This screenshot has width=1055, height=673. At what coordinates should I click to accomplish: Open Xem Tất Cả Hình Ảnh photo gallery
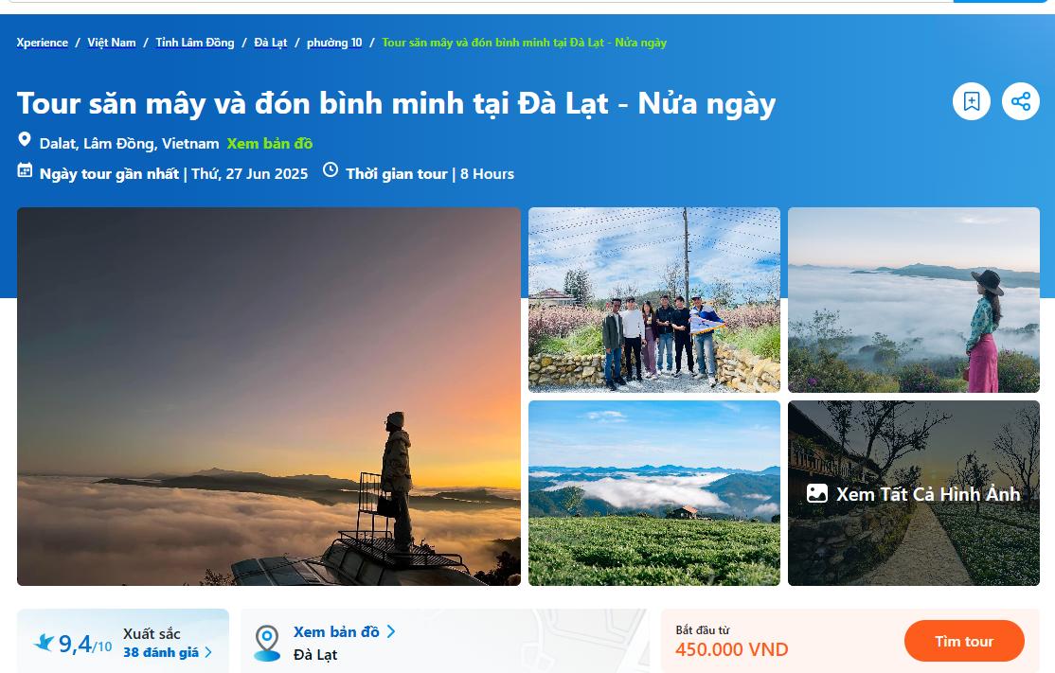tap(914, 493)
